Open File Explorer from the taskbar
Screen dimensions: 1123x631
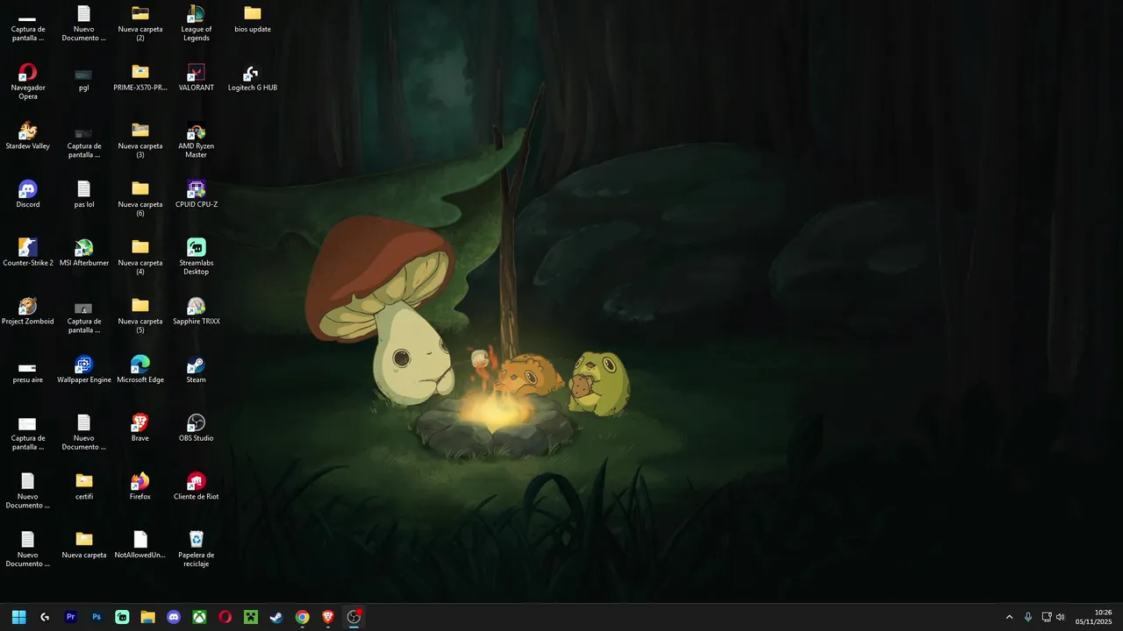click(x=148, y=617)
